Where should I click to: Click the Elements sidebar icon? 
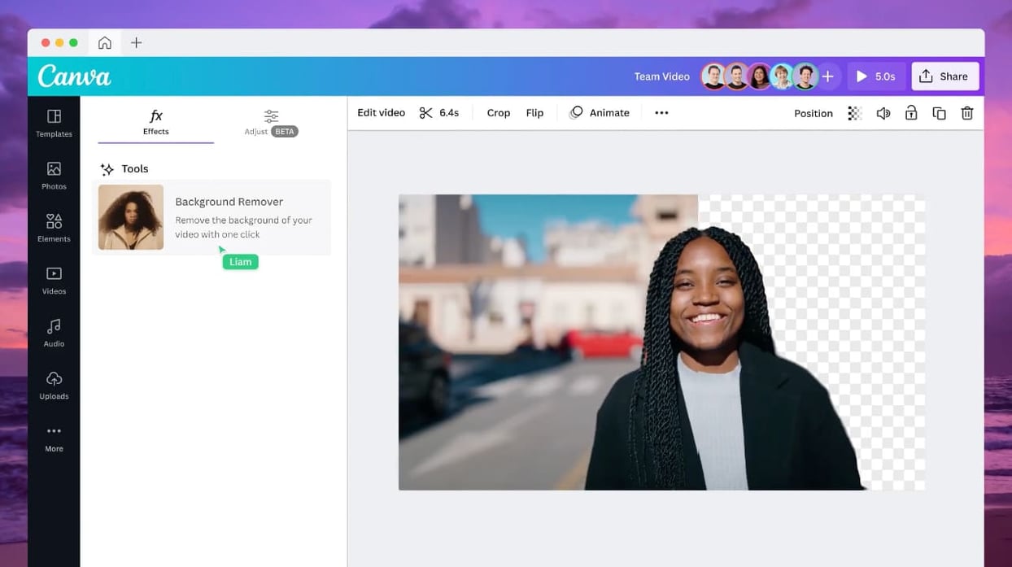tap(54, 228)
